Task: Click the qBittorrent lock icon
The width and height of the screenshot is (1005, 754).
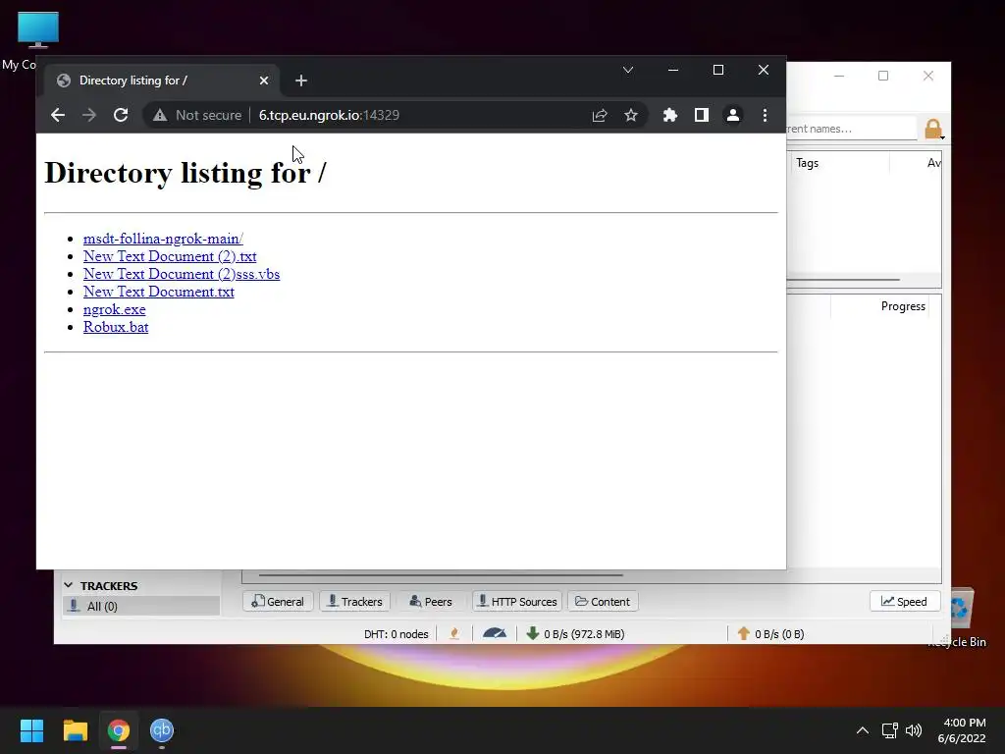Action: tap(933, 129)
